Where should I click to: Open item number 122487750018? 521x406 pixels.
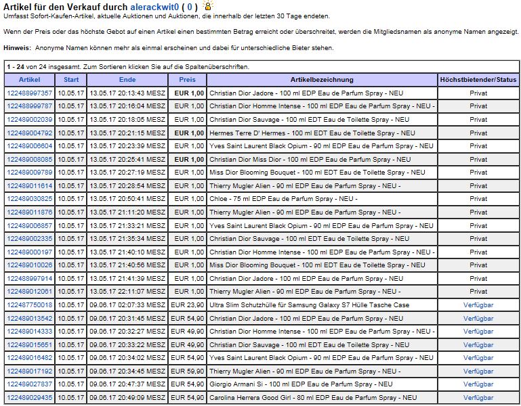click(x=30, y=305)
